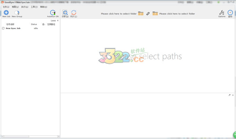The width and height of the screenshot is (236, 139).
Task: Sort by 任务名称 column header
Action: coord(10,24)
